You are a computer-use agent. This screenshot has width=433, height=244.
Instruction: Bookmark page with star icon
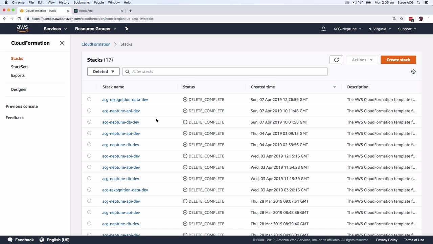402,19
